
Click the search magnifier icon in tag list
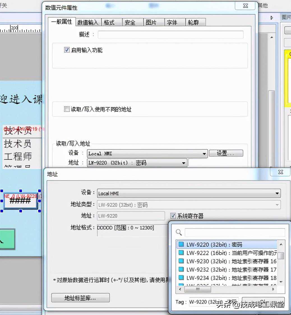pyautogui.click(x=179, y=232)
